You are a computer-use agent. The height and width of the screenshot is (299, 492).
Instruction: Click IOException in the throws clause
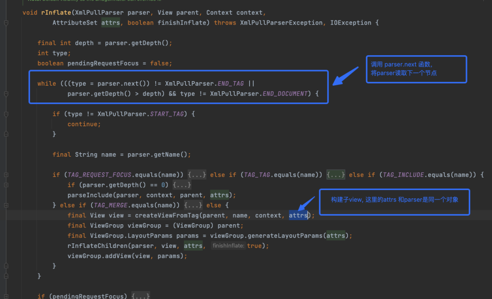pyautogui.click(x=350, y=23)
